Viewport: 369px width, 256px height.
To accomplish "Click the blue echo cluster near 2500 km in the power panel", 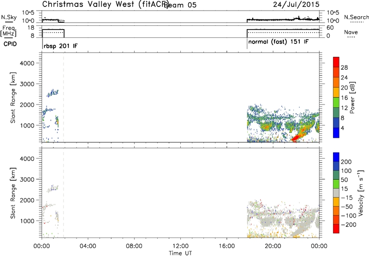I will [x=53, y=93].
